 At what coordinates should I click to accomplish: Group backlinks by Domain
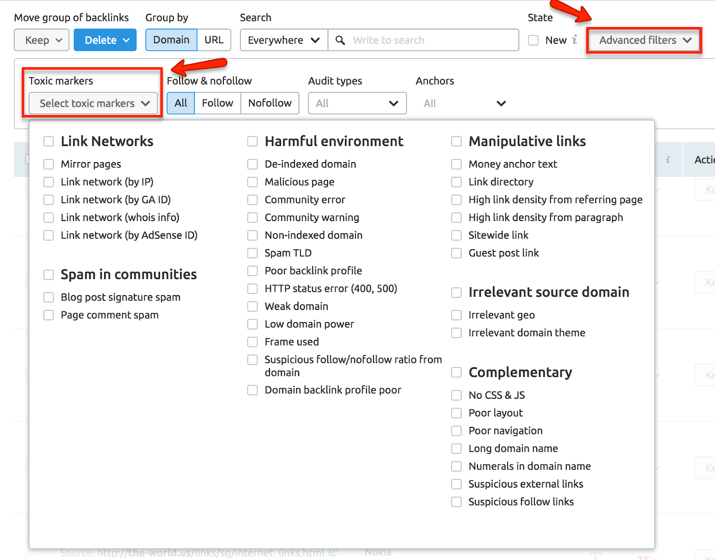pos(171,40)
